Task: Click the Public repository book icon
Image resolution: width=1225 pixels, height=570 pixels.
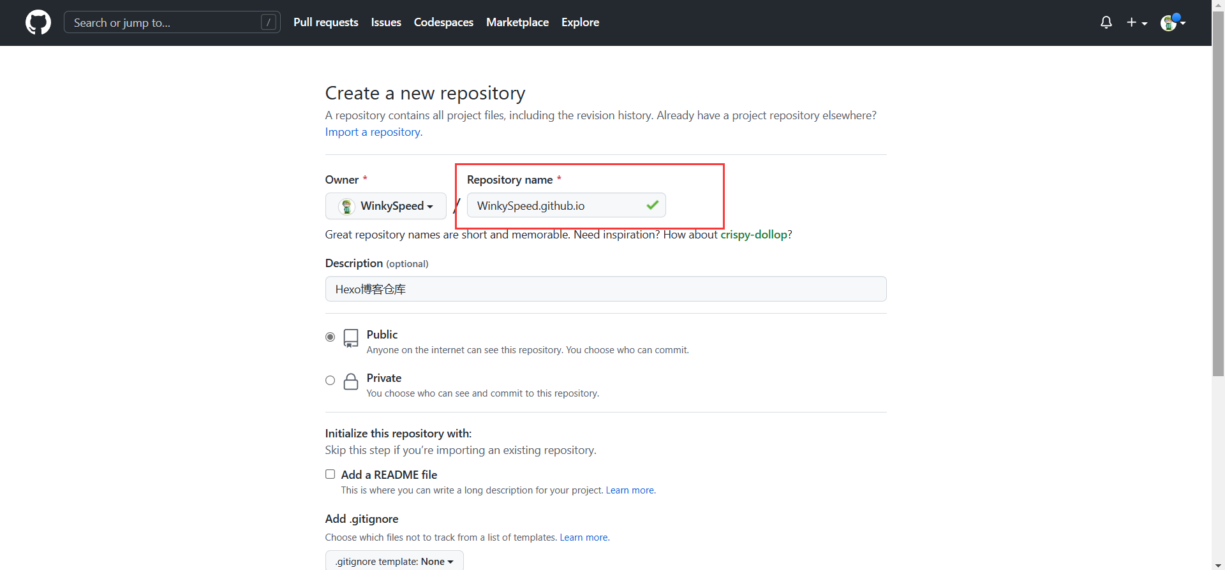Action: 351,338
